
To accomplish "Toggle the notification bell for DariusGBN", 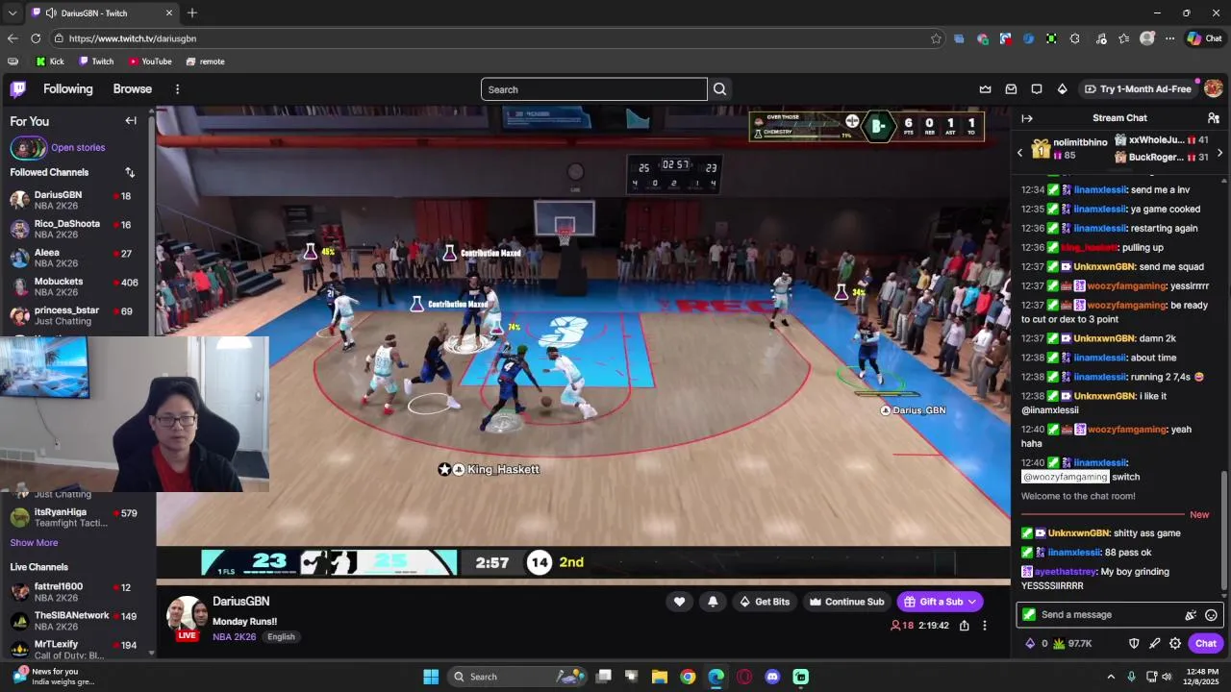I will [x=713, y=602].
